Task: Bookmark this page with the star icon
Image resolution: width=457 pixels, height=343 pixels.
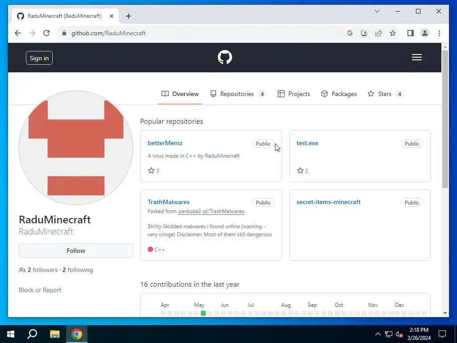Action: pos(393,33)
